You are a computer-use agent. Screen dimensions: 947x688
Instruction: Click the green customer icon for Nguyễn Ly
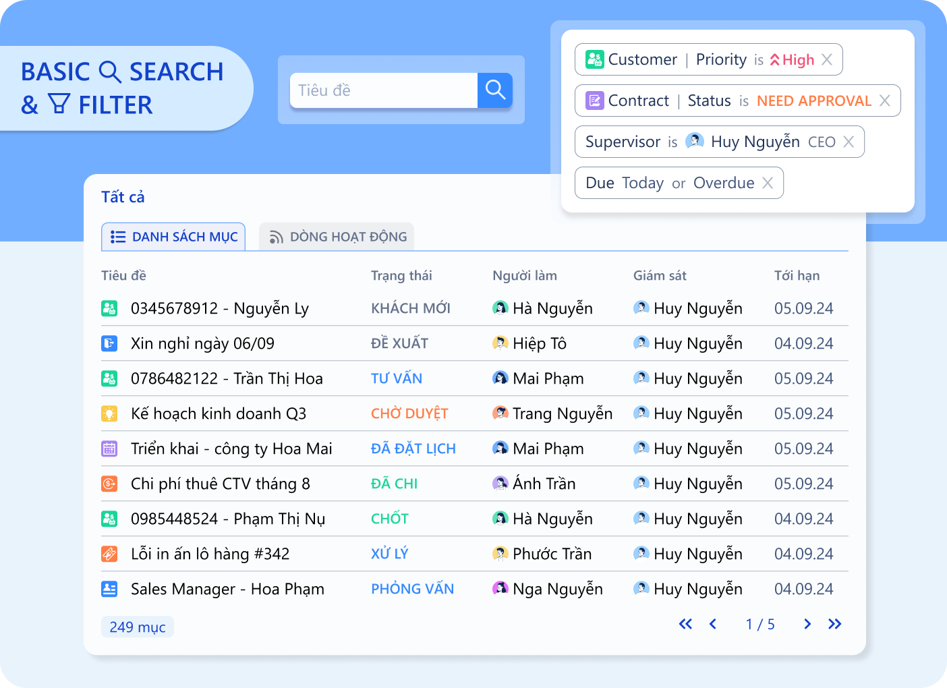pyautogui.click(x=109, y=309)
